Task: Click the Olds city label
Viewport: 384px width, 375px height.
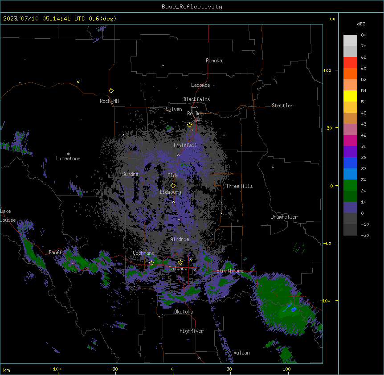Action: [173, 175]
